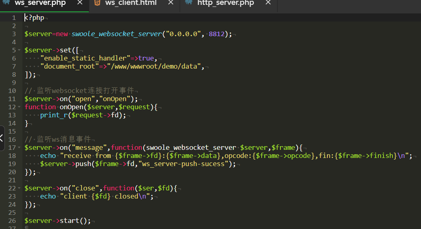Close the ws_server.php tab
The height and width of the screenshot is (229, 421).
point(80,3)
